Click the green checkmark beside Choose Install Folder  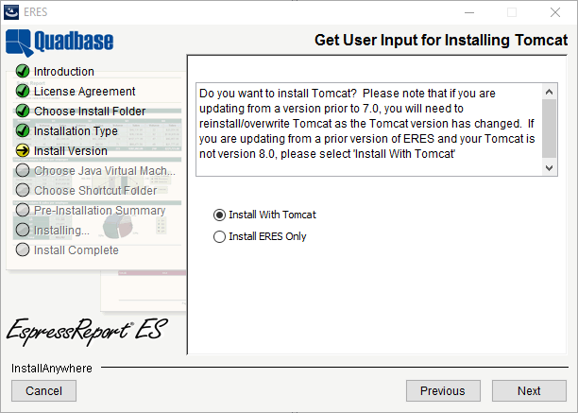pos(23,111)
